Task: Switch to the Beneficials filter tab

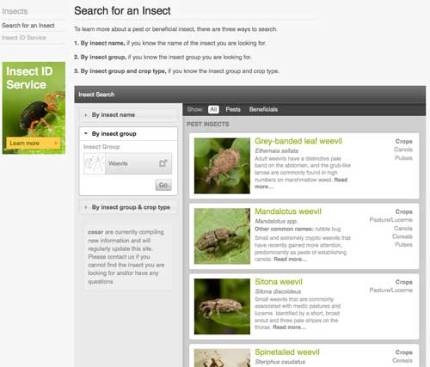Action: [x=263, y=109]
